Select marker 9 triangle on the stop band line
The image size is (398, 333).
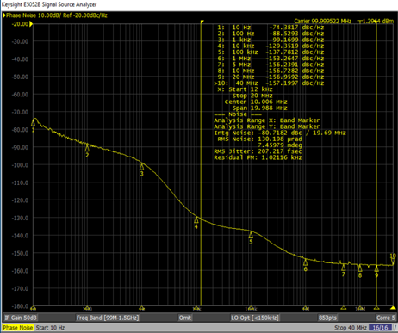coord(376,268)
